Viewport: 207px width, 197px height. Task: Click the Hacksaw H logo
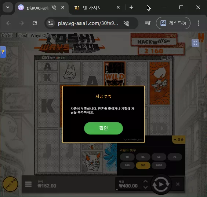click(x=201, y=37)
